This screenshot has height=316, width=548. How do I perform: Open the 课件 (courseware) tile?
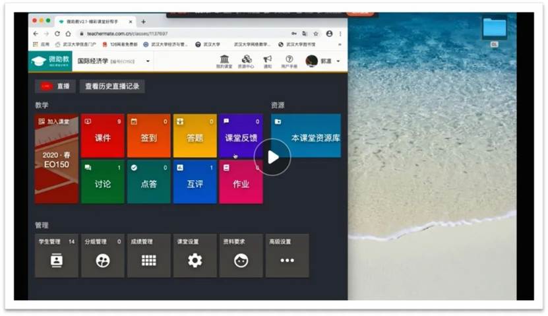tap(102, 136)
